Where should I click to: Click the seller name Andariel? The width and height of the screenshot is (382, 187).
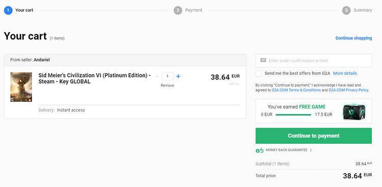point(42,60)
